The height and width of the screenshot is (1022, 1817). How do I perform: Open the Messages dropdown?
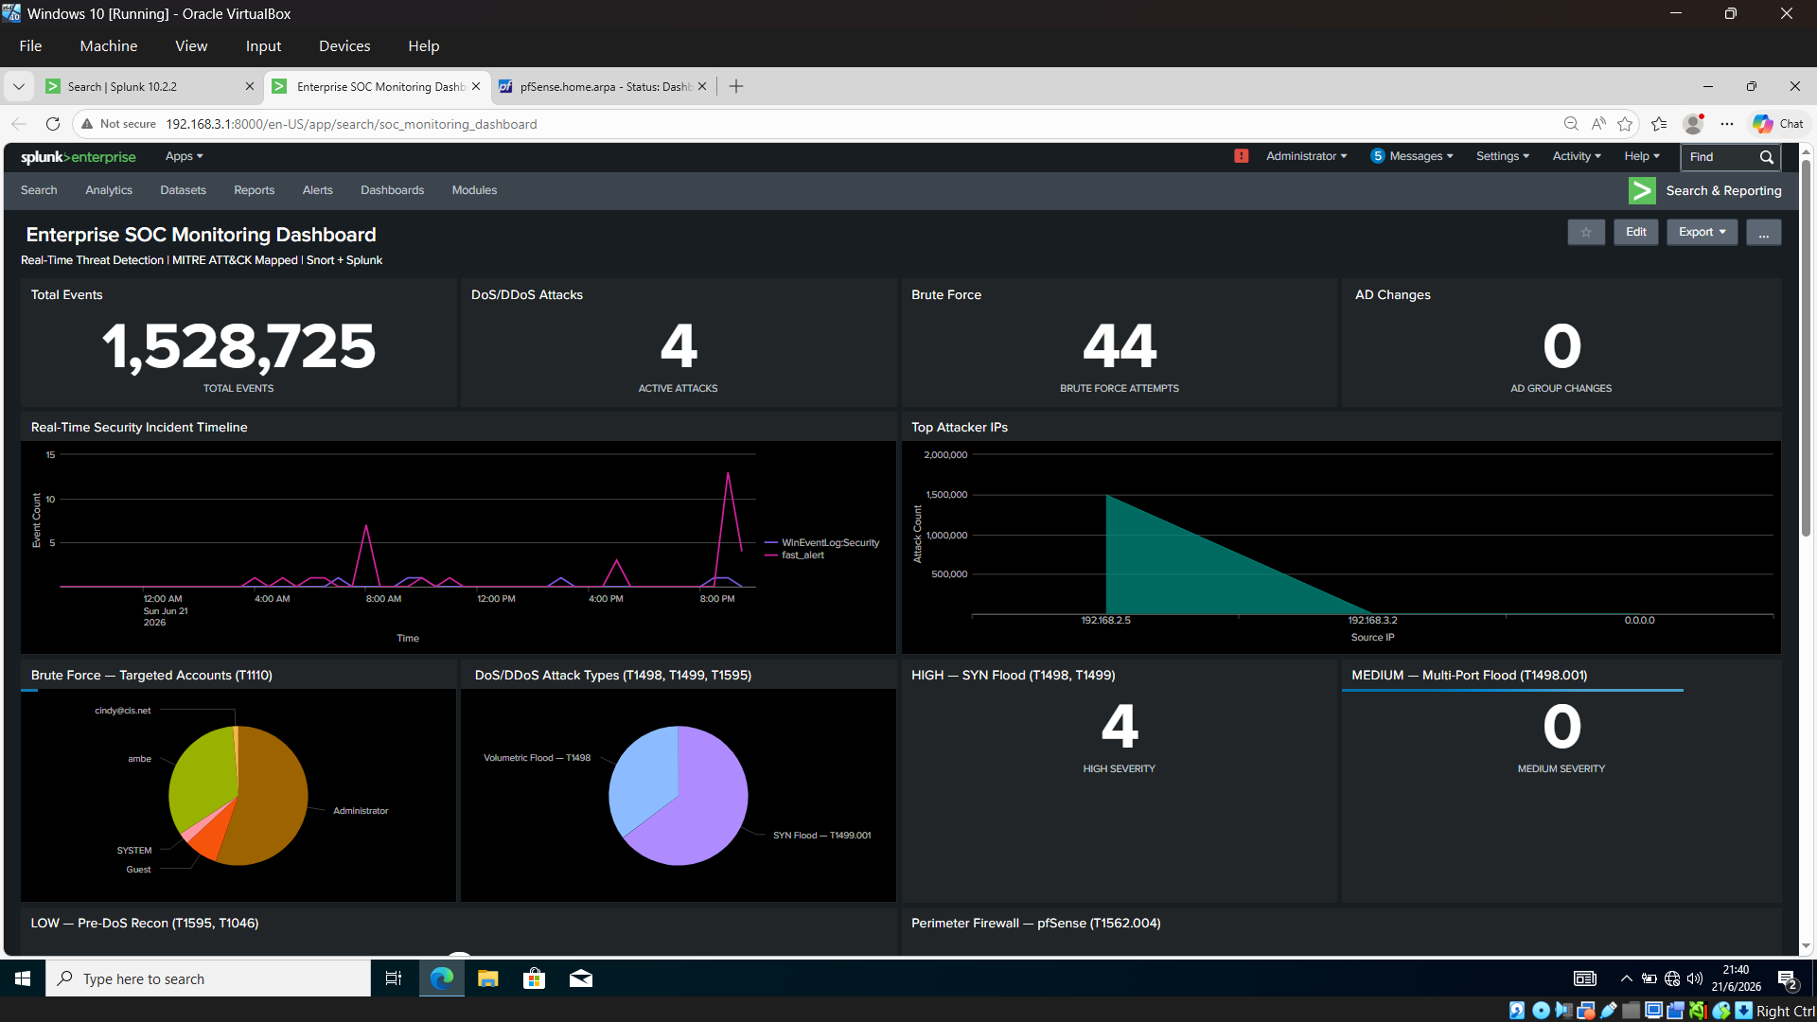tap(1412, 156)
